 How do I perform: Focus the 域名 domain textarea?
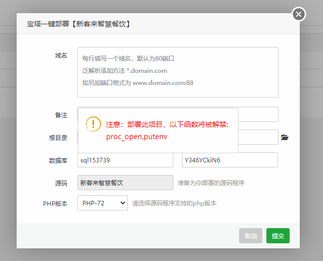tap(178, 72)
